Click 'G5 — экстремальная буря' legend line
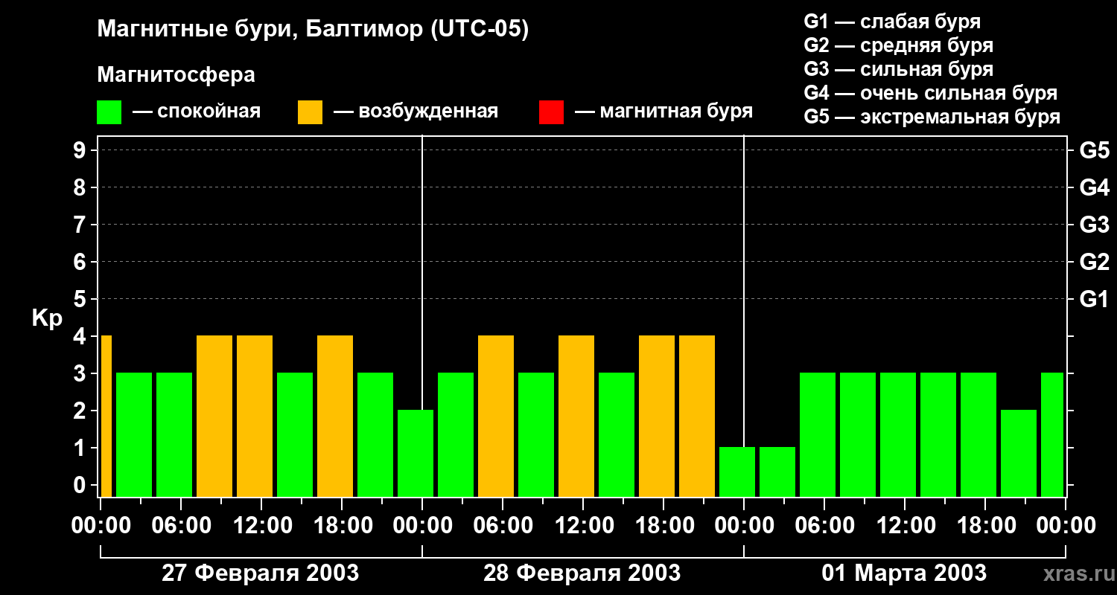This screenshot has height=595, width=1117. coord(932,117)
